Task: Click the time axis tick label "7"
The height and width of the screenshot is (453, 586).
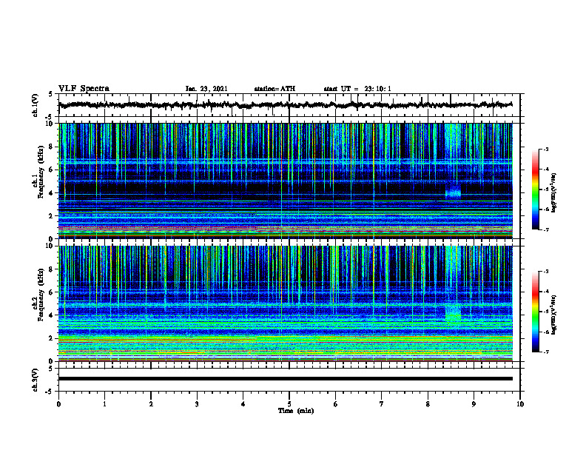Action: (382, 404)
